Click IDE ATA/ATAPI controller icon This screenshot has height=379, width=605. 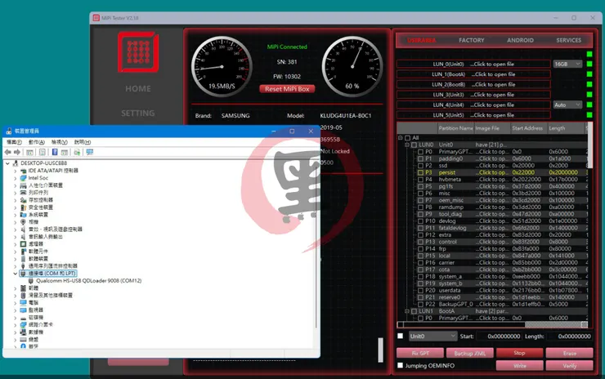click(23, 171)
